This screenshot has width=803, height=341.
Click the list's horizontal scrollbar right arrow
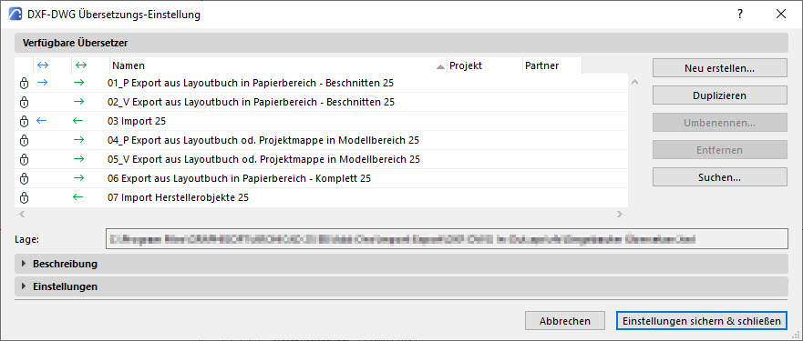pyautogui.click(x=620, y=214)
